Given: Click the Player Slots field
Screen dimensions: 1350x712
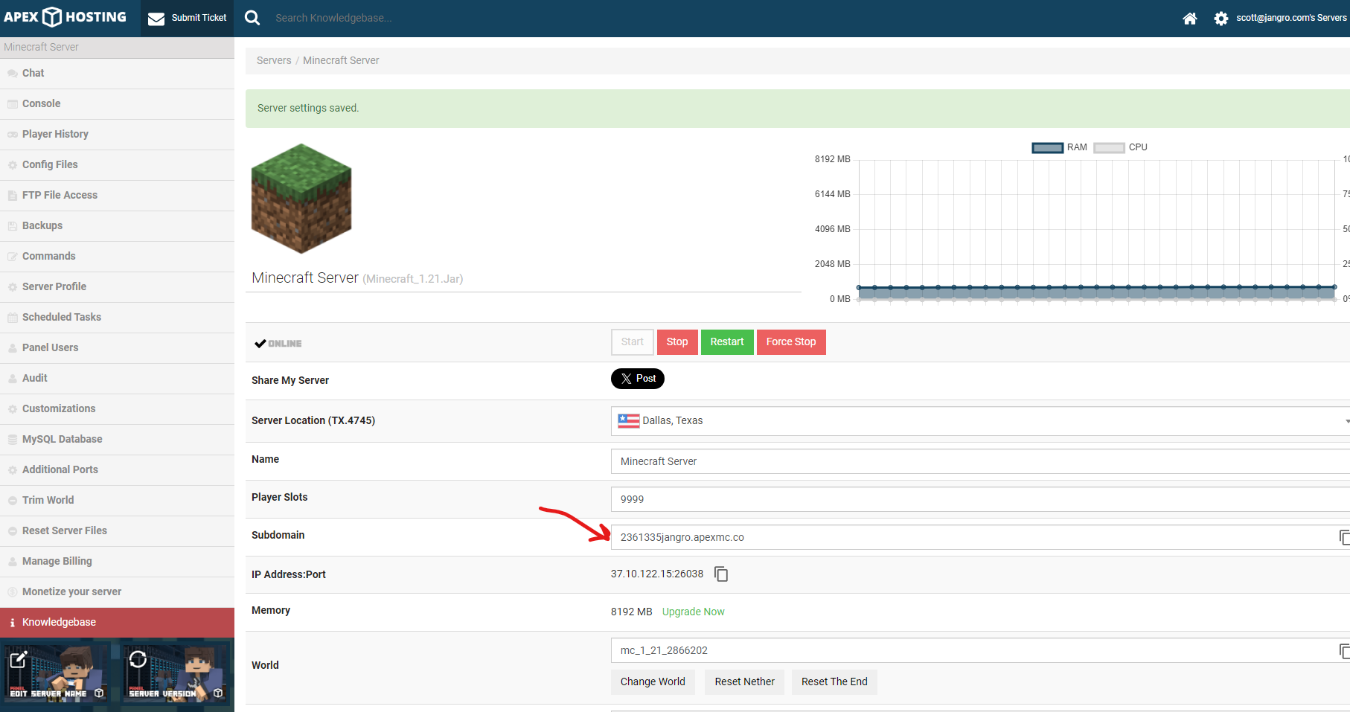Looking at the screenshot, I should coord(980,499).
